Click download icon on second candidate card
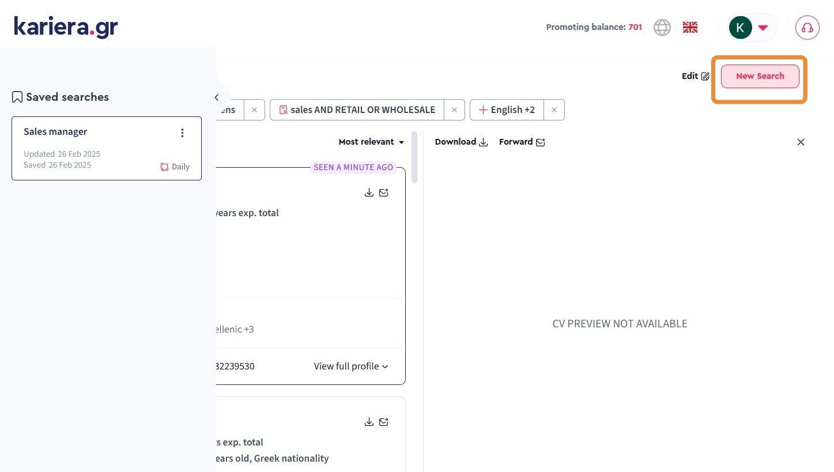Image resolution: width=834 pixels, height=472 pixels. [x=369, y=422]
